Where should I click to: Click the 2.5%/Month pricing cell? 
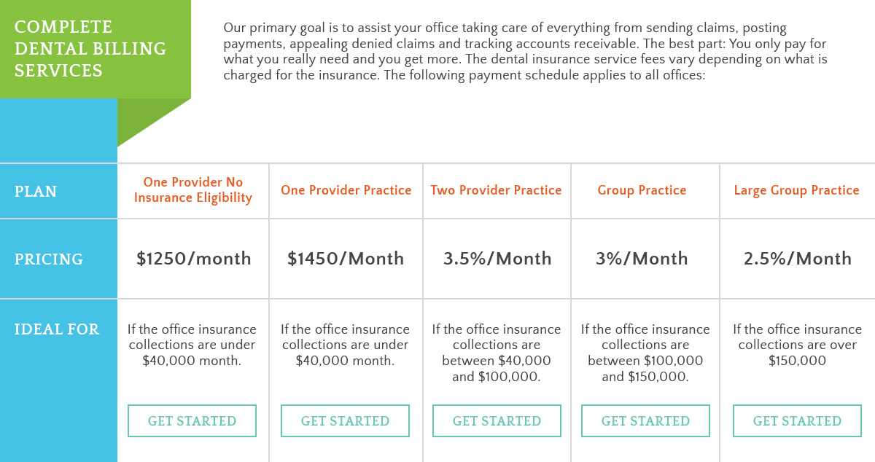pos(797,259)
